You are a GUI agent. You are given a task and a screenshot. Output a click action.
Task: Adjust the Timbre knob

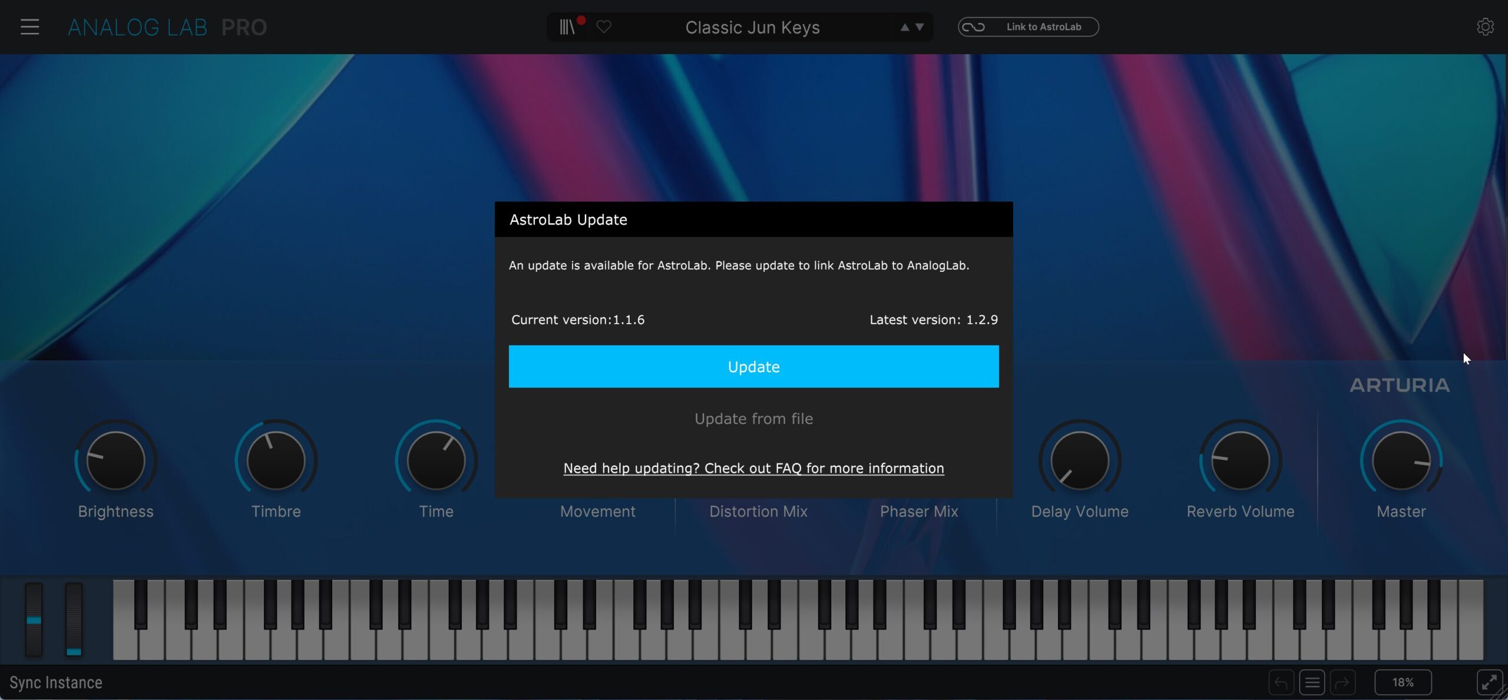(276, 460)
